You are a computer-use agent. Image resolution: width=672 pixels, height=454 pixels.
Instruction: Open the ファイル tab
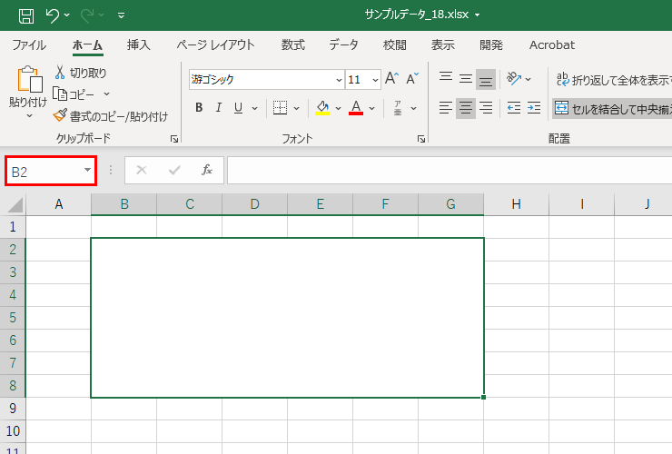[x=29, y=45]
